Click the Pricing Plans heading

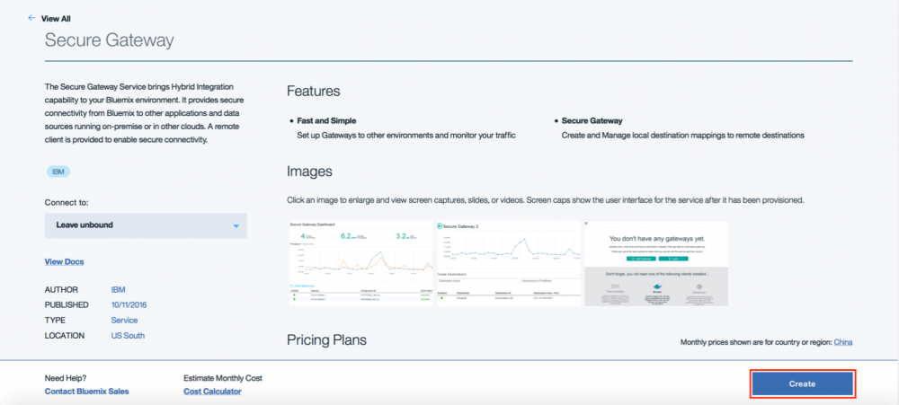(x=326, y=339)
